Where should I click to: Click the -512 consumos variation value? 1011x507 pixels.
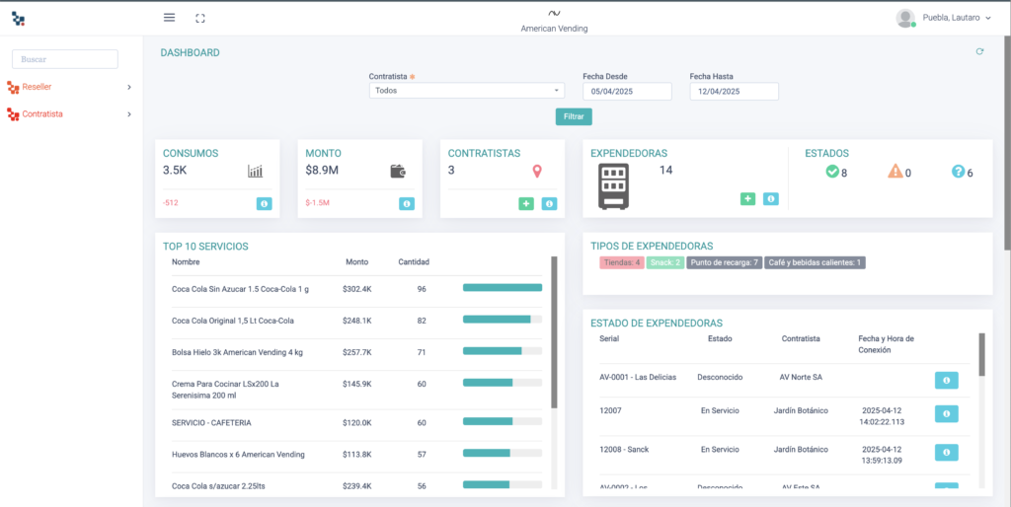[x=170, y=203]
